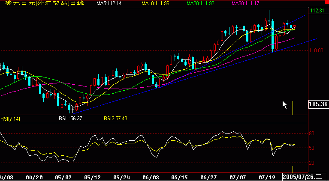This screenshot has height=181, width=329.
Task: Click the 05/24 date axis label
Action: pos(122,178)
